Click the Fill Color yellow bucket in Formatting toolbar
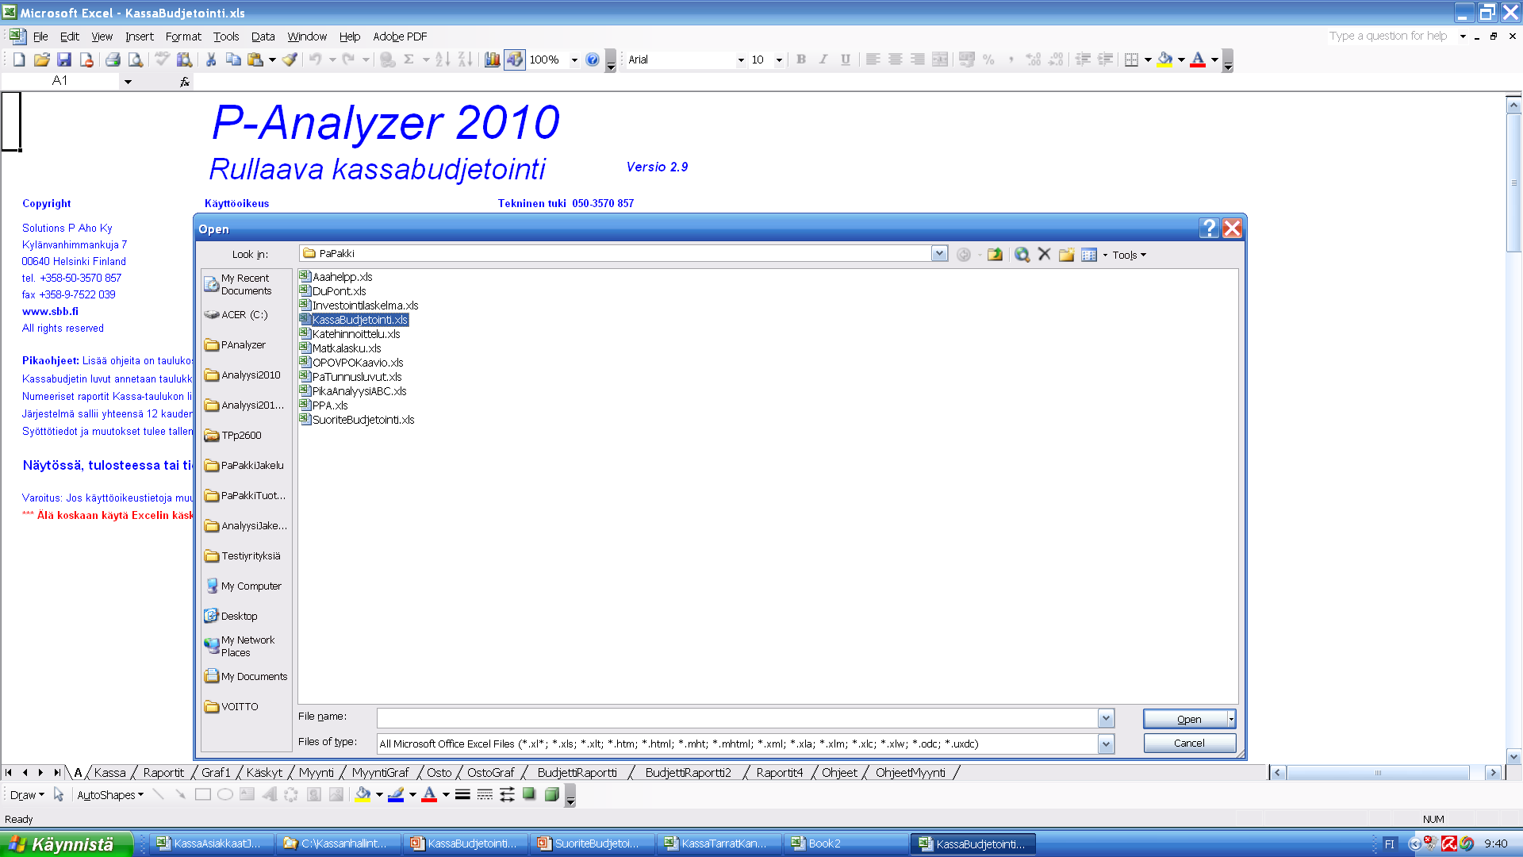Viewport: 1523px width, 857px height. pos(1164,60)
